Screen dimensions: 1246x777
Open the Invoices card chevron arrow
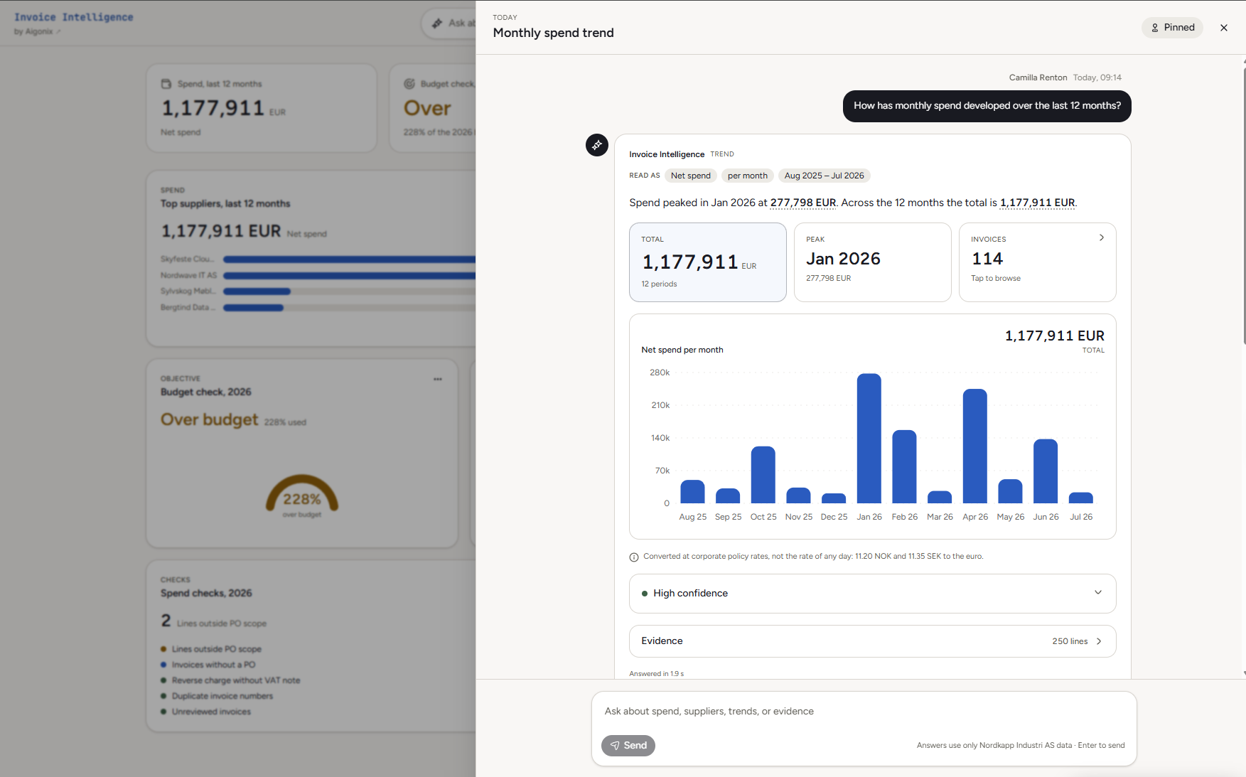(x=1101, y=237)
